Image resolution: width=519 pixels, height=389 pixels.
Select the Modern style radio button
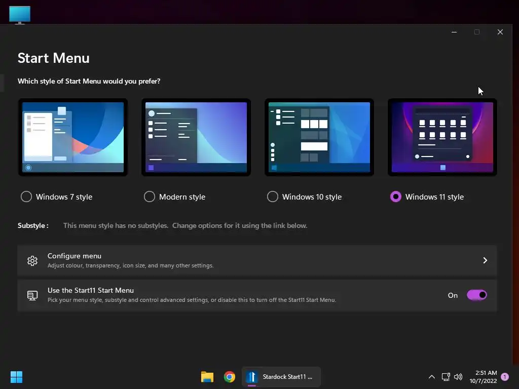[x=150, y=197]
